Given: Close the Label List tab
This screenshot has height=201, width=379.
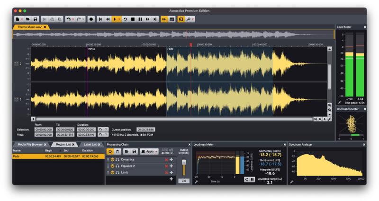Looking at the screenshot, I should click(x=99, y=145).
